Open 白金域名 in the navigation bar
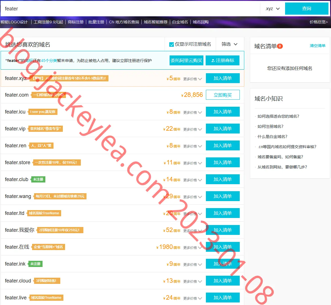 (180, 22)
